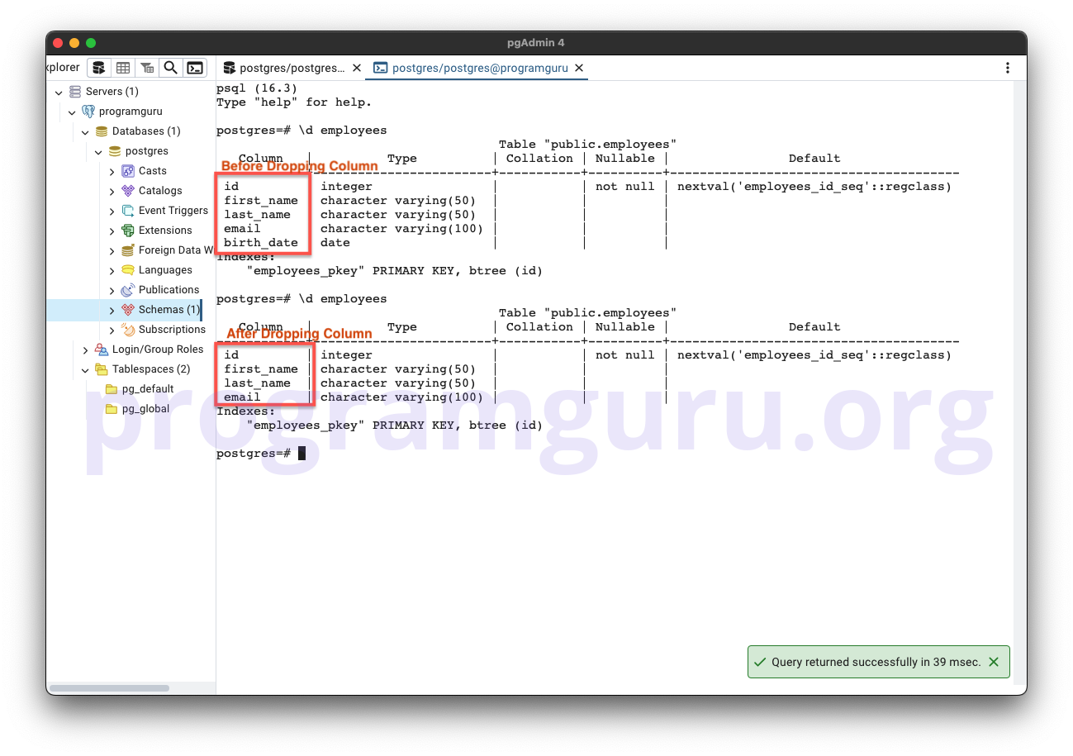Click the programguru elephant server icon

tap(88, 112)
